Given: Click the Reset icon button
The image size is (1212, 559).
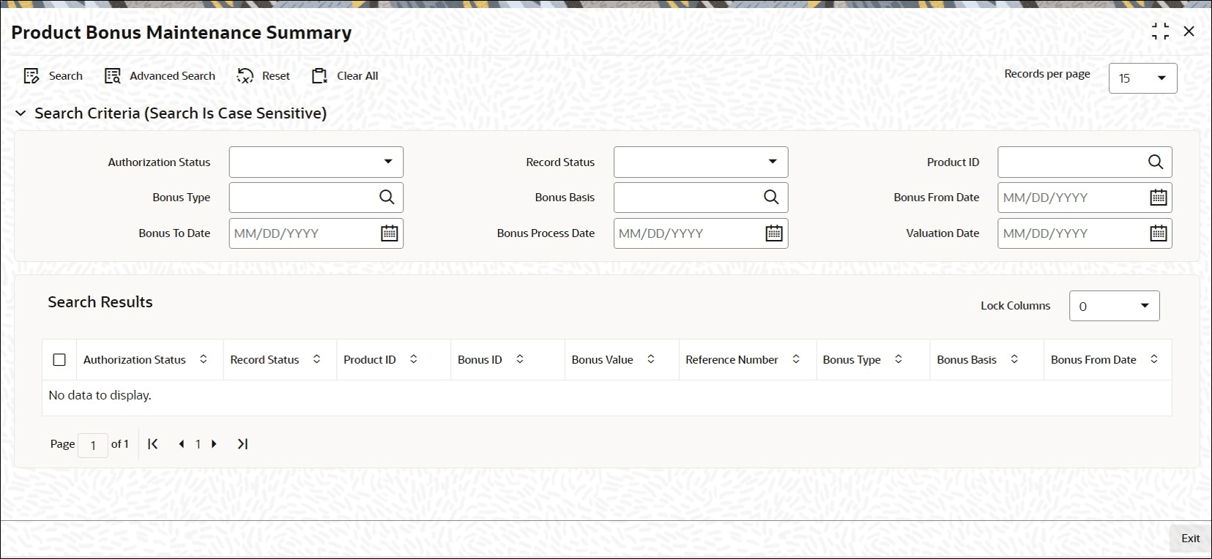Looking at the screenshot, I should (x=245, y=76).
